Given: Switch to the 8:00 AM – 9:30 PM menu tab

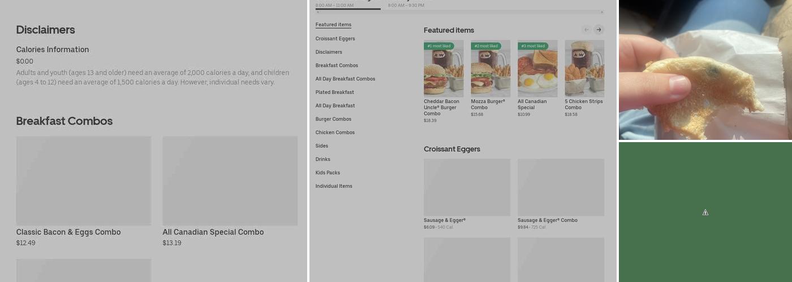Looking at the screenshot, I should coord(406,5).
